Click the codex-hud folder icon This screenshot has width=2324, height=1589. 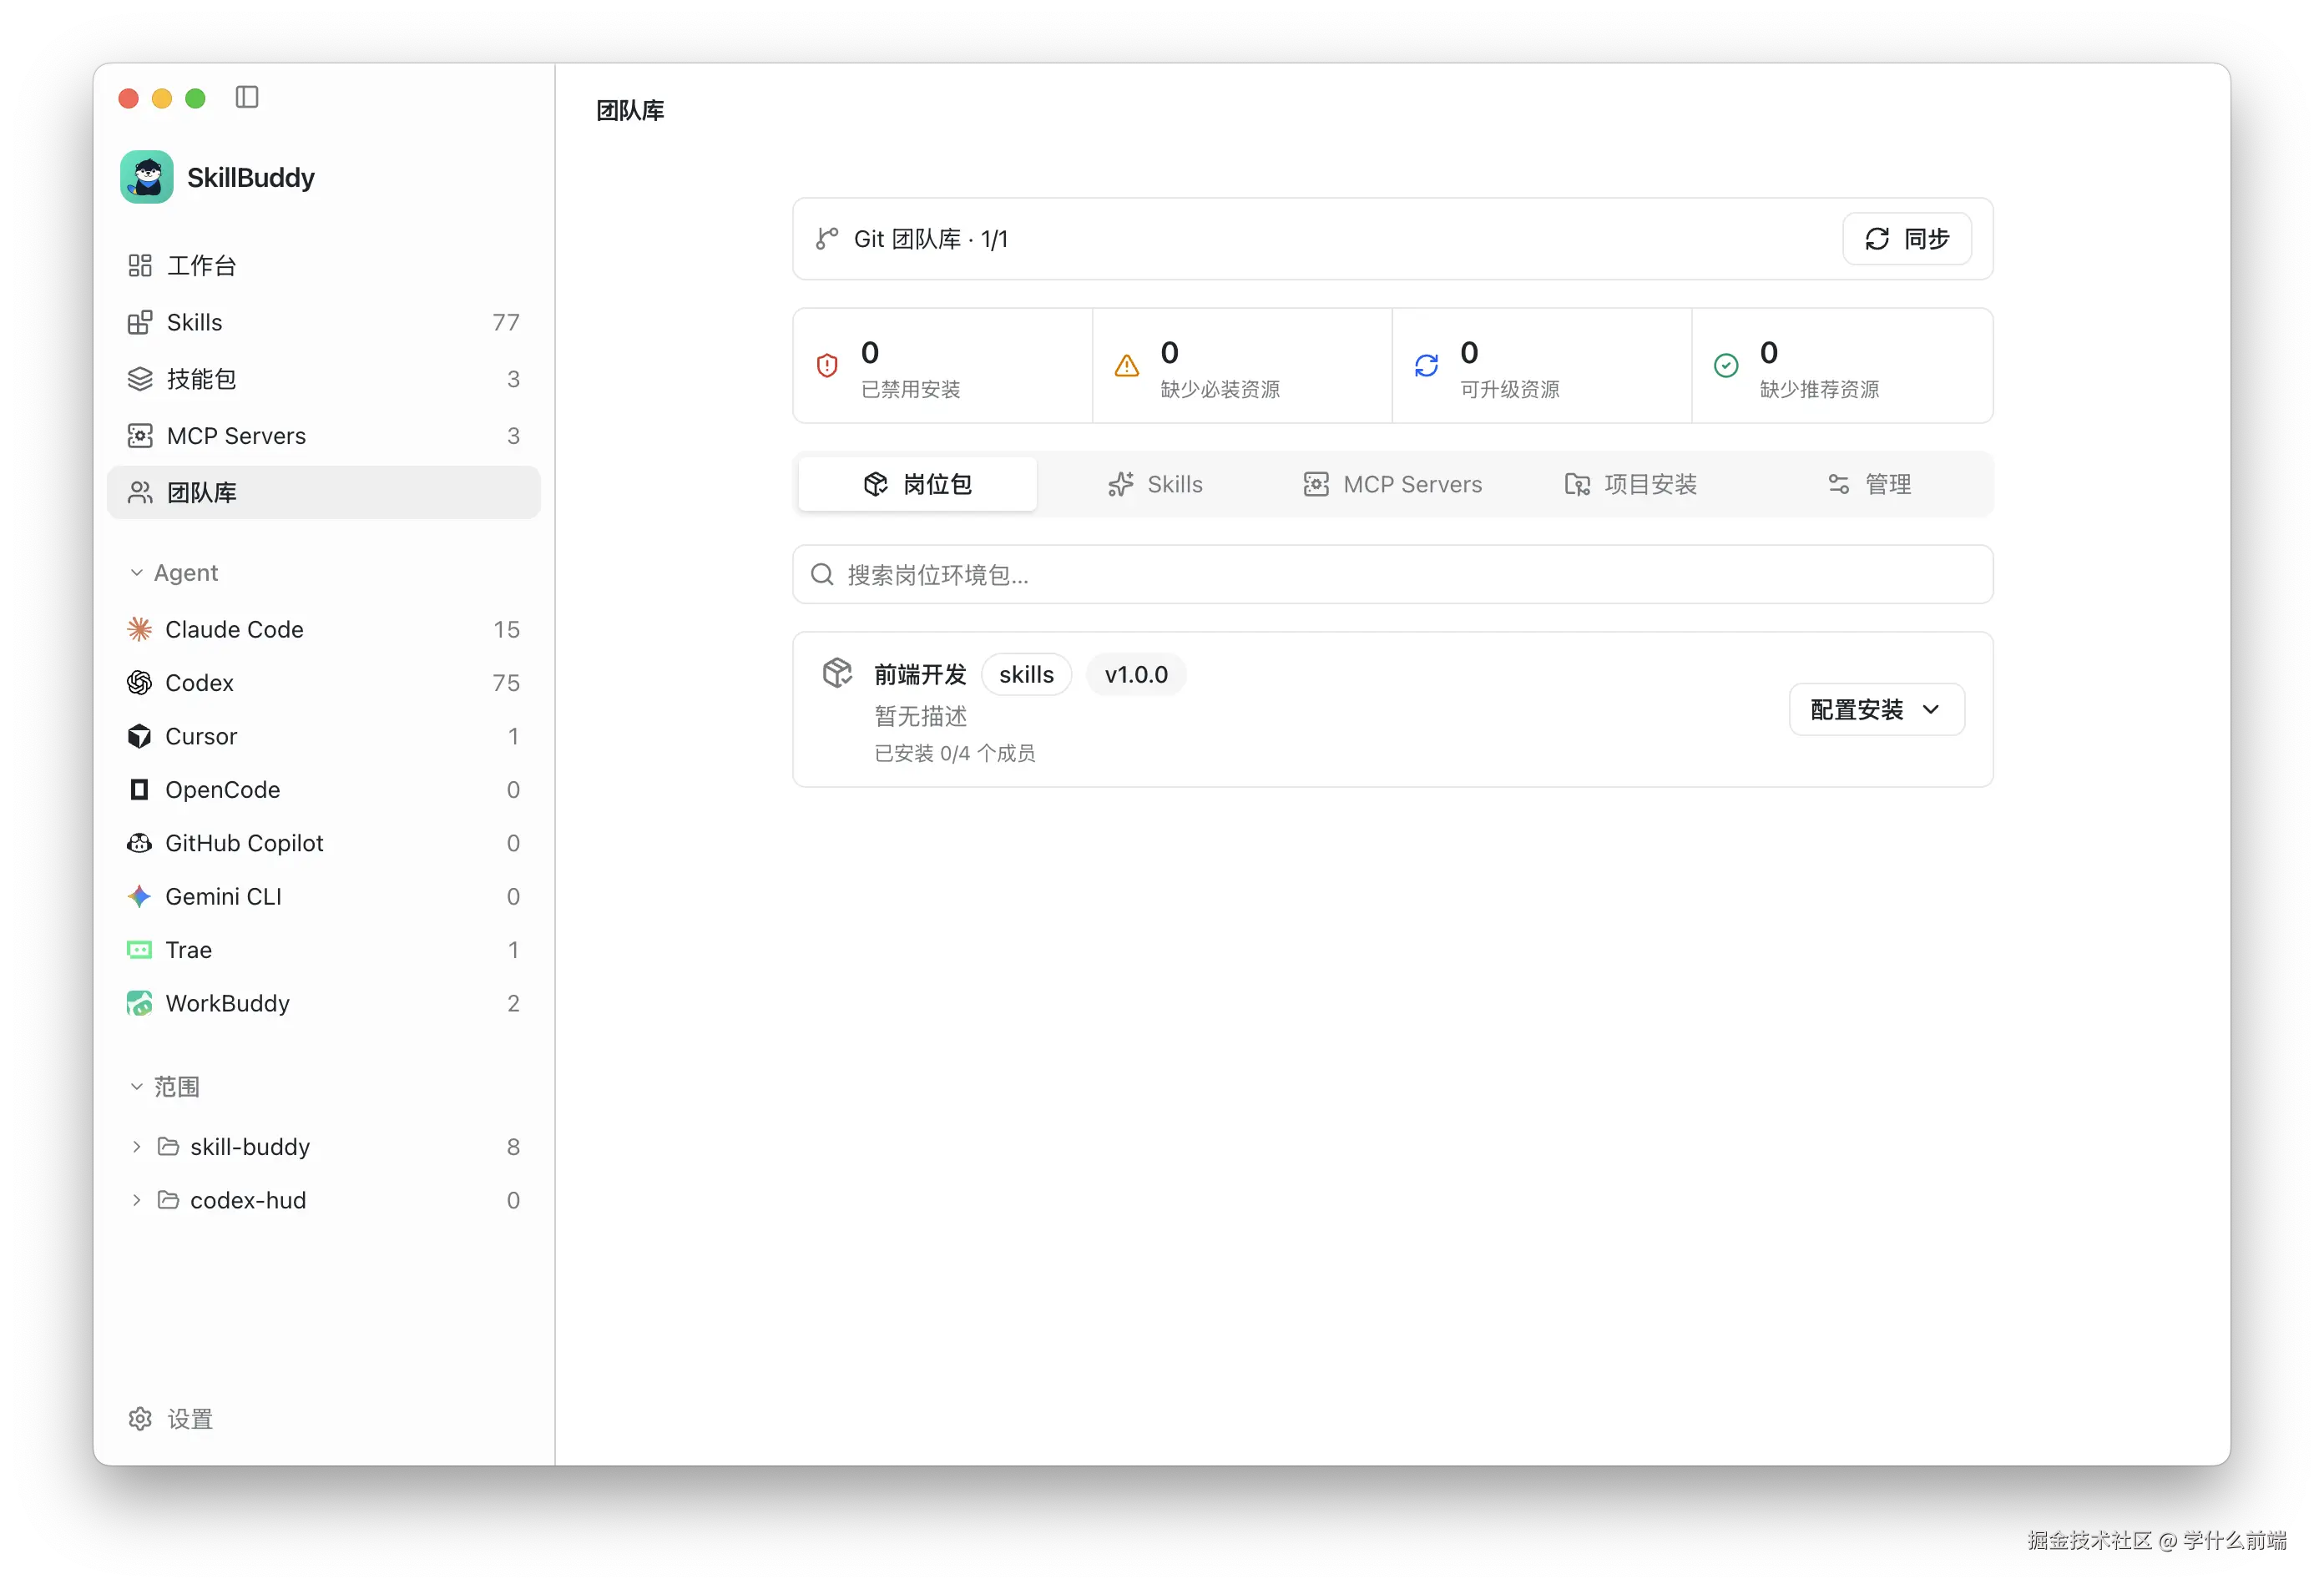pos(169,1200)
